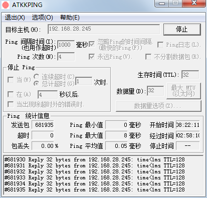Click the timeout count field before 次时
The width and height of the screenshot is (207, 198).
point(84,81)
